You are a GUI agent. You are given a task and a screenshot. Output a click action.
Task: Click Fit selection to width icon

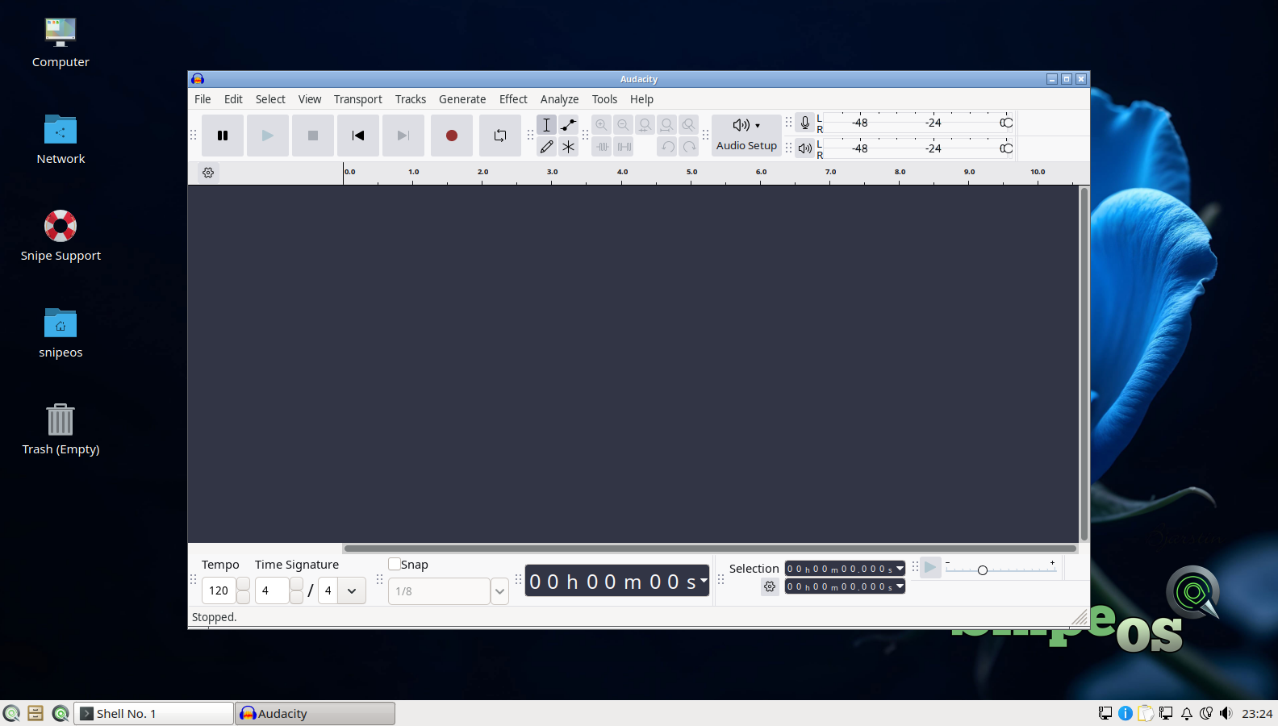click(x=645, y=125)
